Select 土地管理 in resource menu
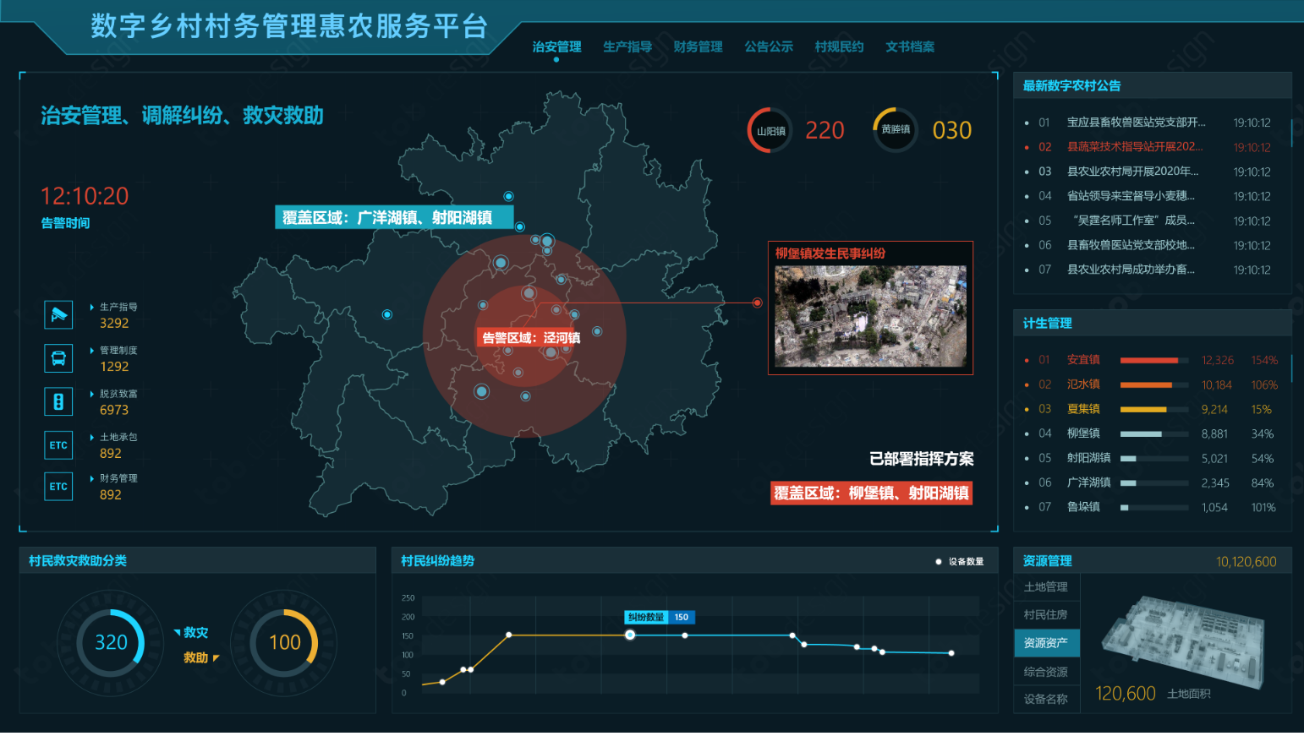 click(x=1046, y=586)
